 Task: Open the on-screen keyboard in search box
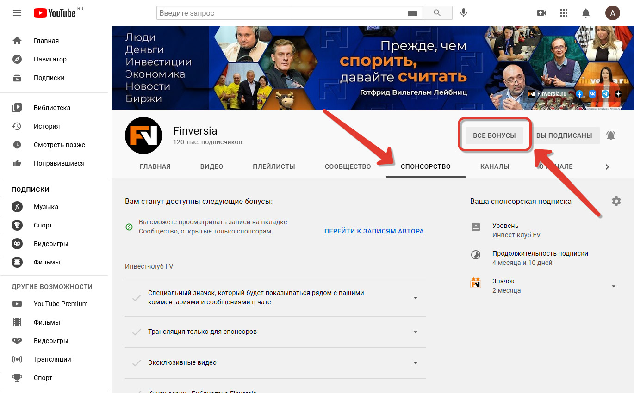[412, 13]
